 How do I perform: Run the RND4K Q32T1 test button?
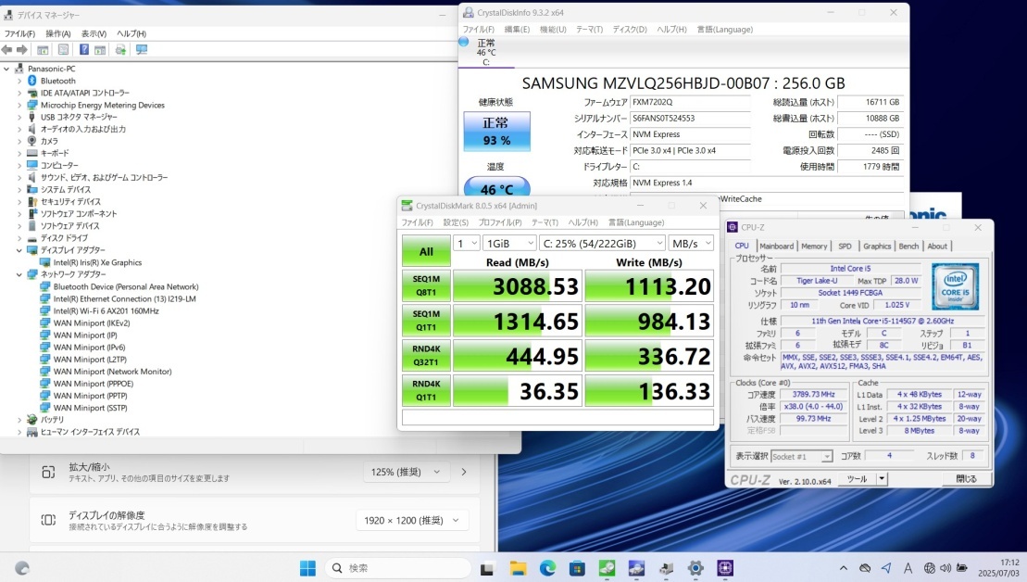click(x=426, y=356)
